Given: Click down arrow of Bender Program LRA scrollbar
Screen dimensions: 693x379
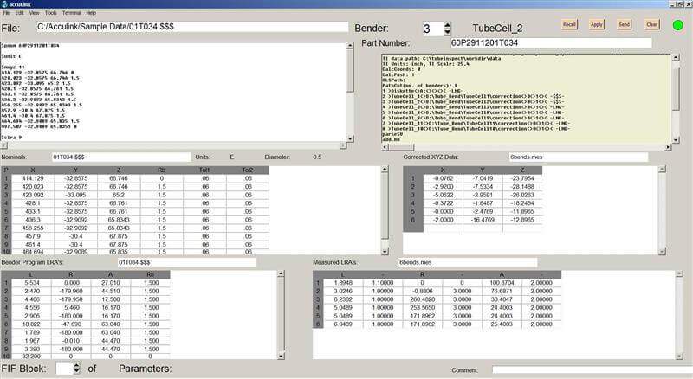Looking at the screenshot, I should (x=281, y=356).
